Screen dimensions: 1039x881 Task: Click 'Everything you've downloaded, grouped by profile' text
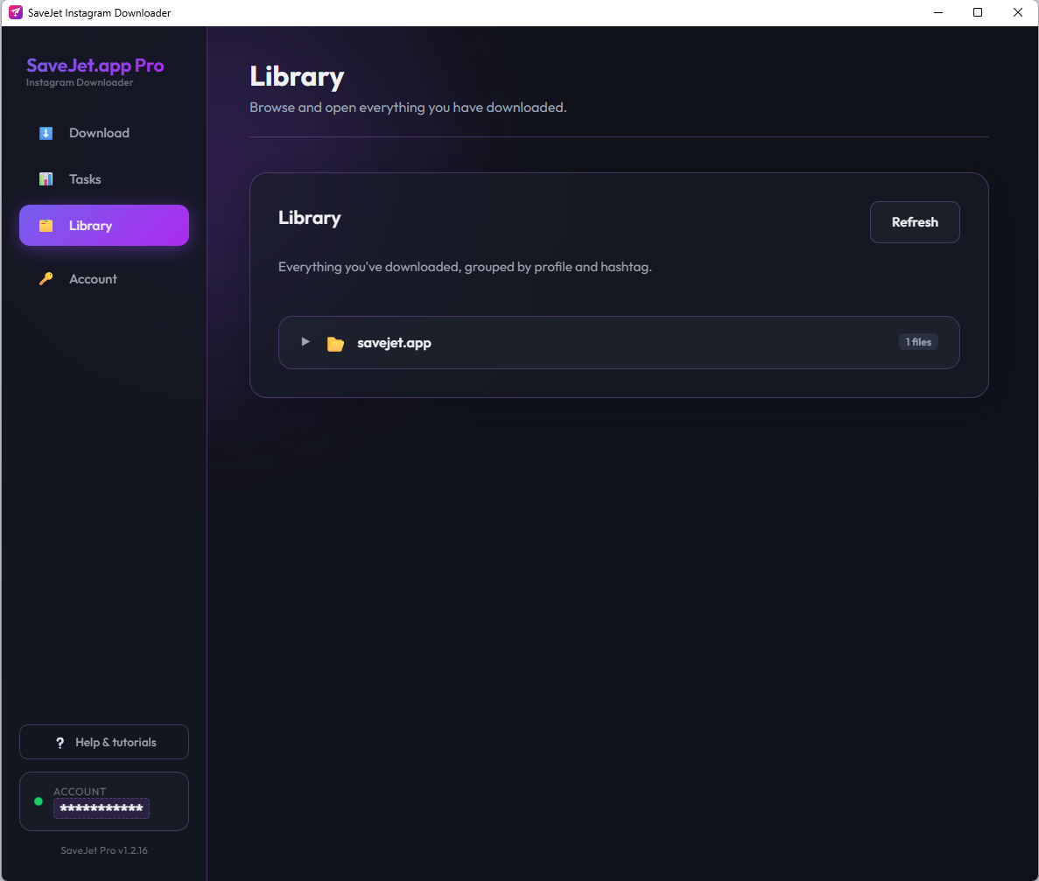tap(465, 267)
